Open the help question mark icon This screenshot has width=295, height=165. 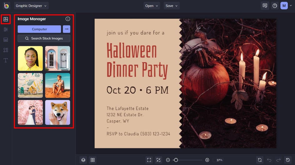point(275,6)
